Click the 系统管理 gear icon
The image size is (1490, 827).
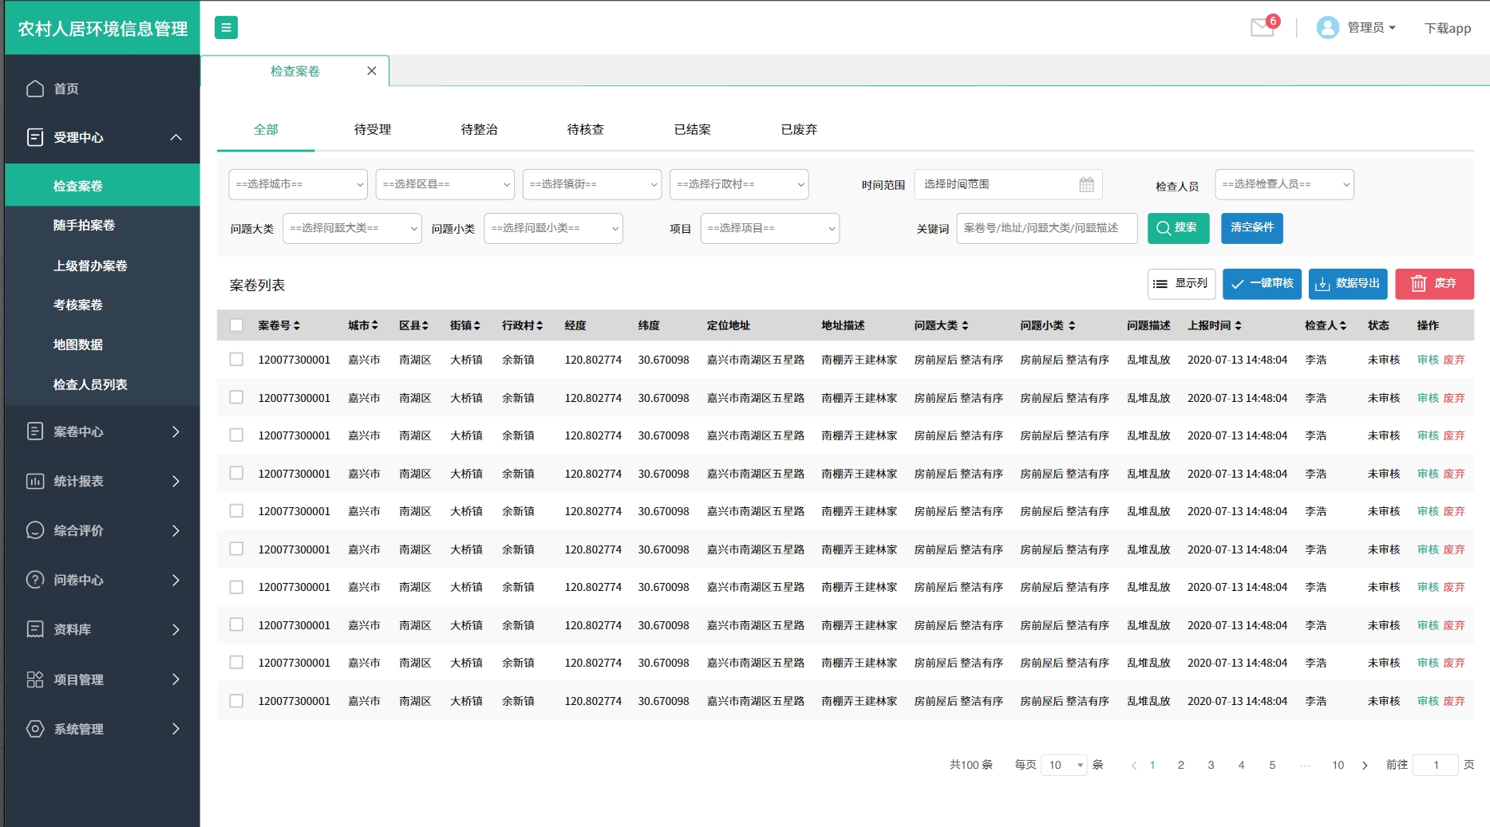coord(35,729)
